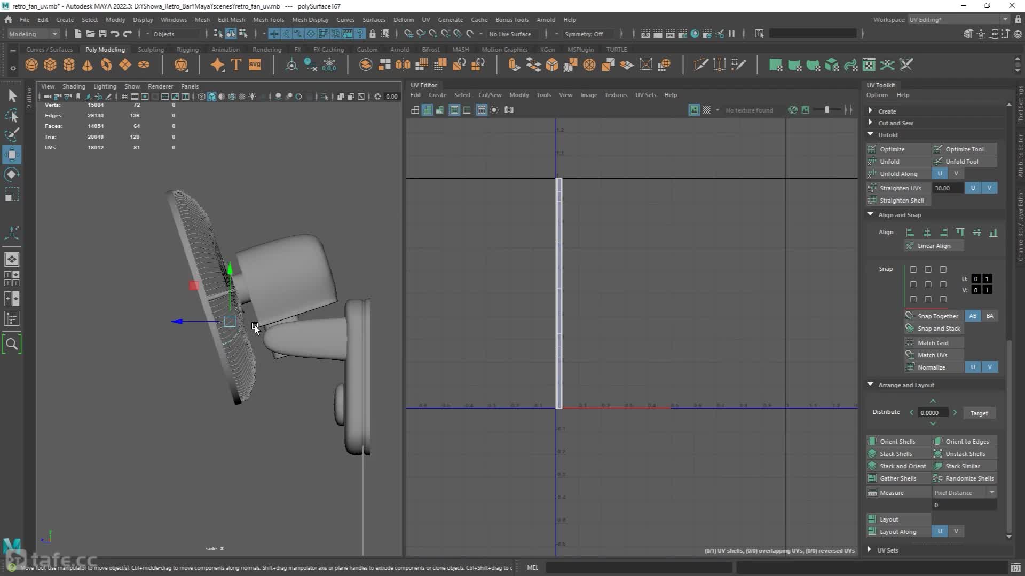Click the Straighten Shell button

click(898, 201)
